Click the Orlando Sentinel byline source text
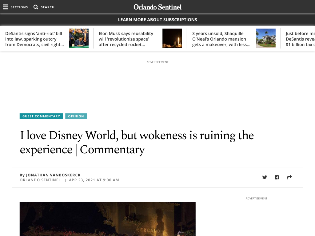Image resolution: width=315 pixels, height=236 pixels. click(x=40, y=180)
